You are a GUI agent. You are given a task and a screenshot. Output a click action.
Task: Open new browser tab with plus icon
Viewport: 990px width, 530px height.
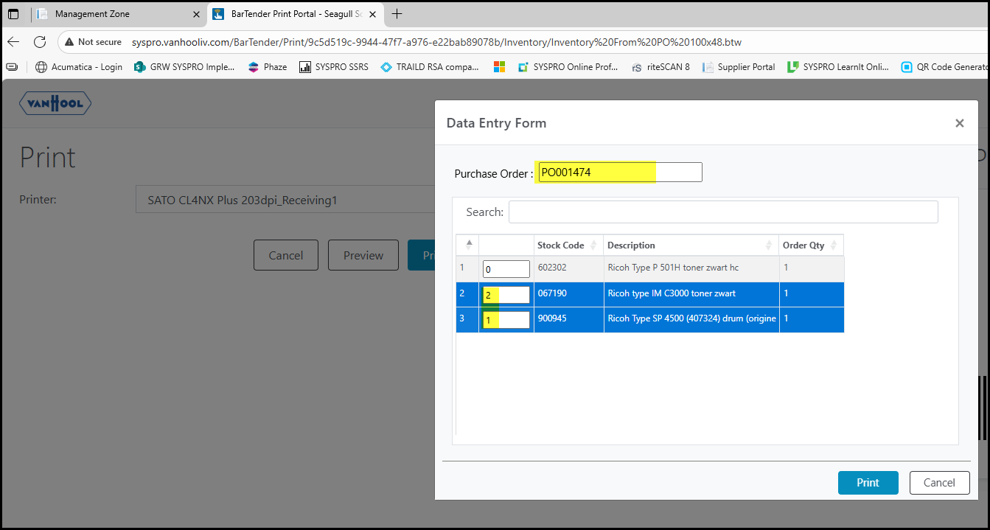[x=397, y=14]
